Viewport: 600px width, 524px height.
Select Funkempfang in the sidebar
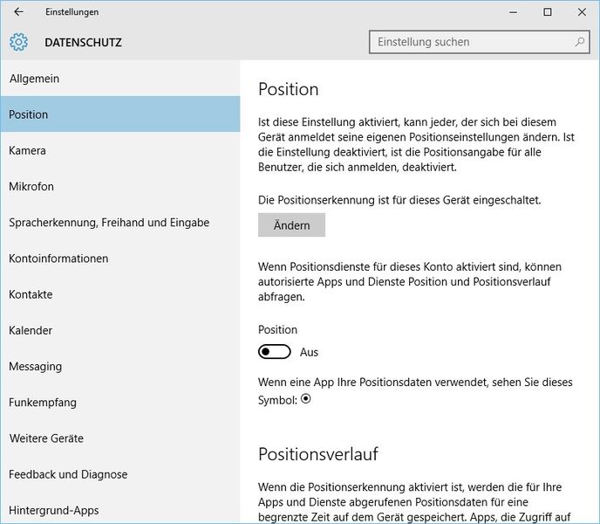click(43, 403)
